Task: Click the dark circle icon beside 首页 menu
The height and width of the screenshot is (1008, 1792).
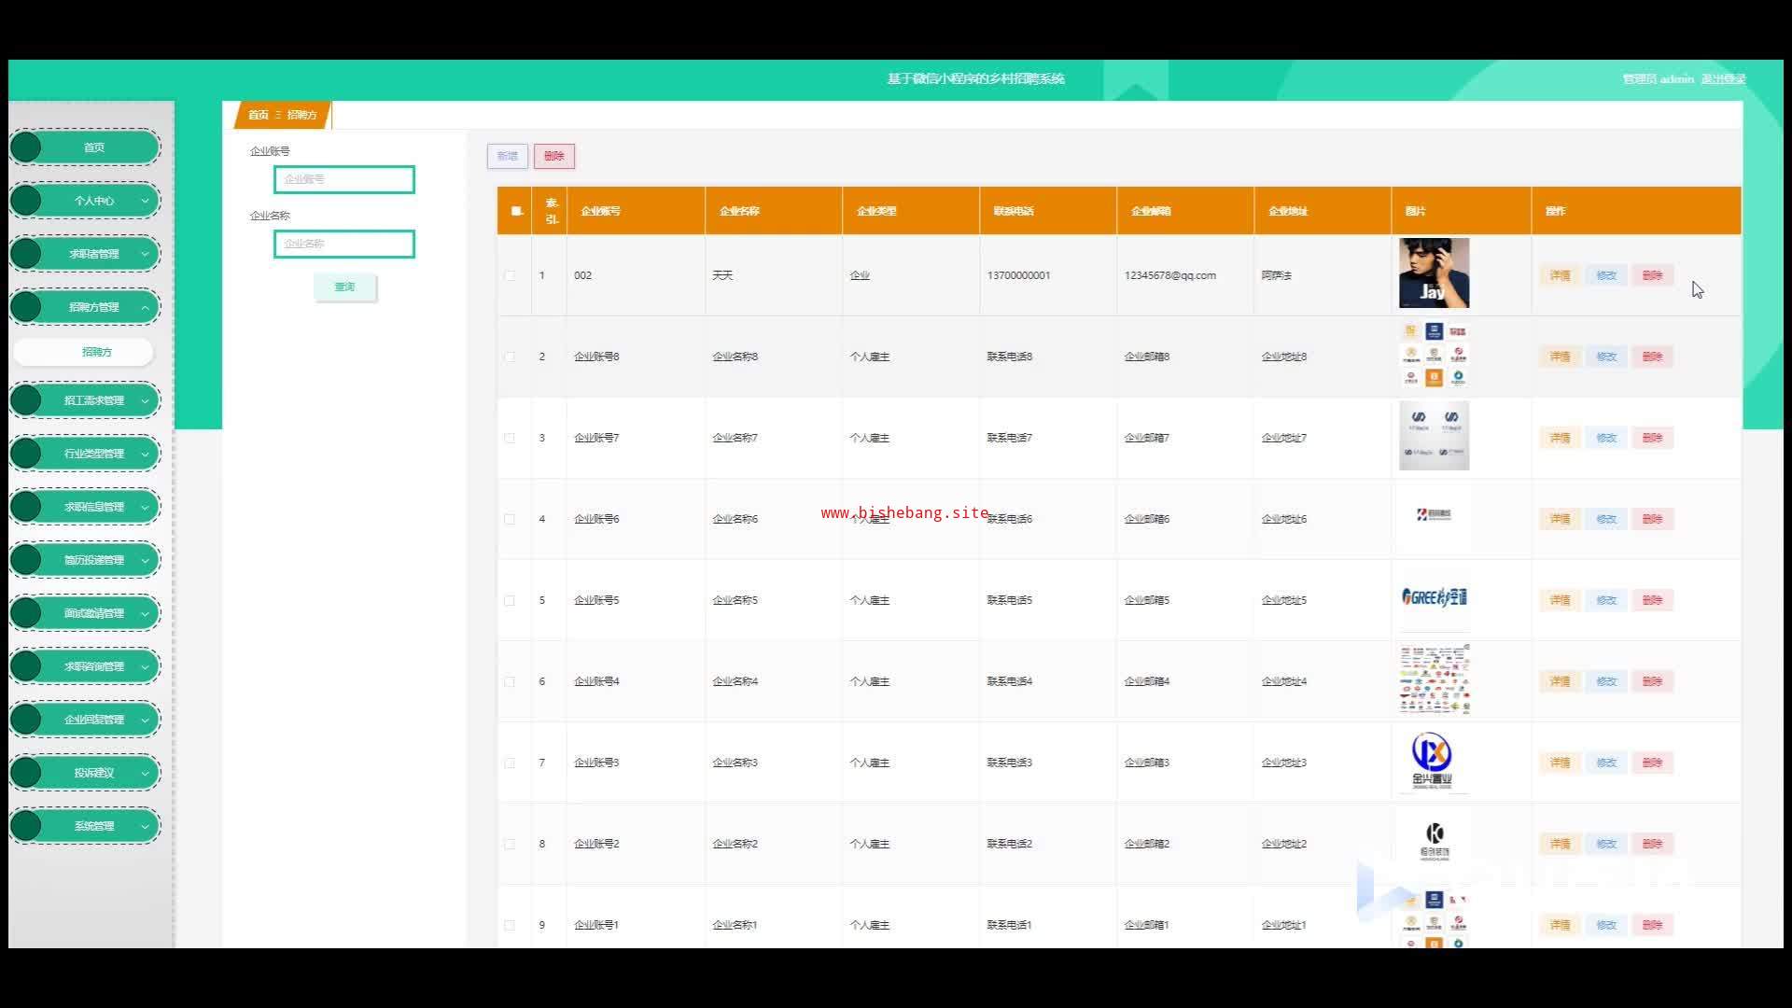Action: click(x=26, y=147)
